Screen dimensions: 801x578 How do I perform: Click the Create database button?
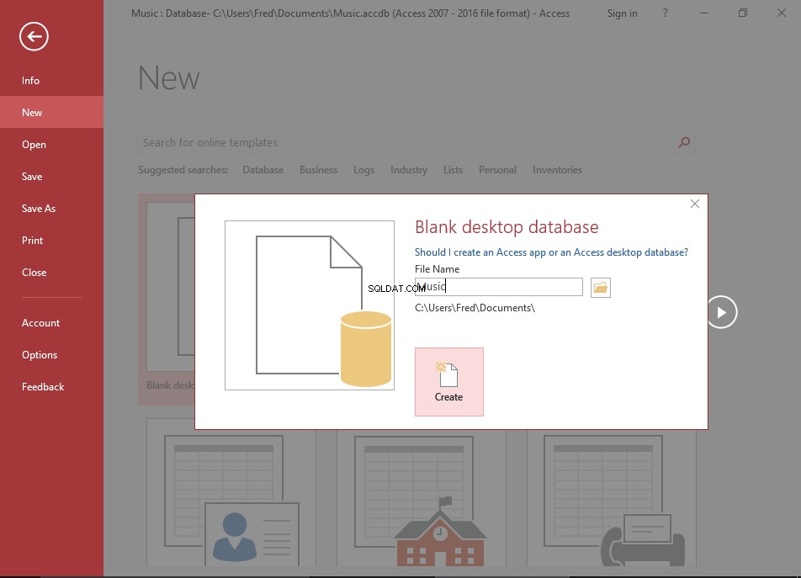tap(449, 382)
